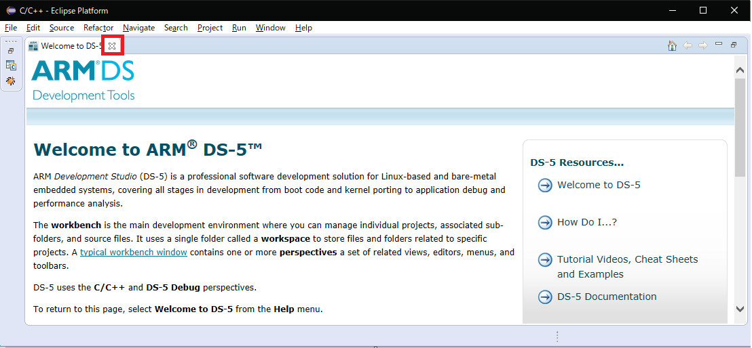
Task: Open the Navigate menu
Action: coord(138,28)
